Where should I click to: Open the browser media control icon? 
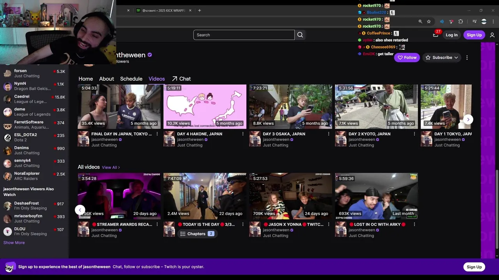coord(474,22)
